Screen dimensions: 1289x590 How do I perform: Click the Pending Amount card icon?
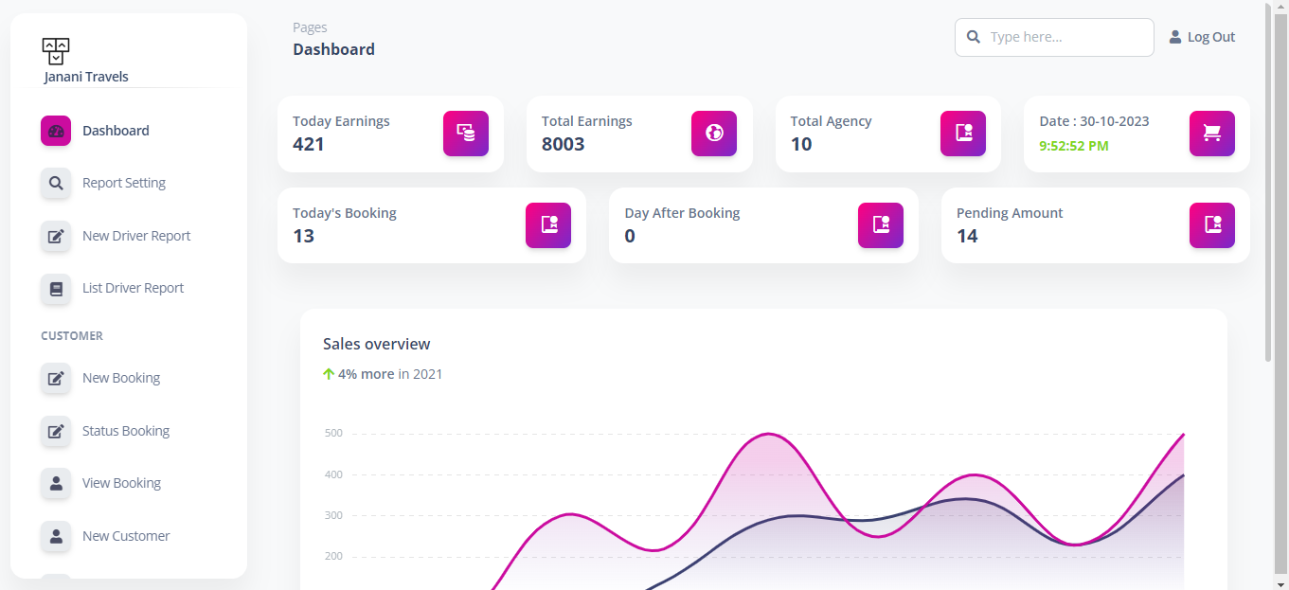click(x=1212, y=225)
